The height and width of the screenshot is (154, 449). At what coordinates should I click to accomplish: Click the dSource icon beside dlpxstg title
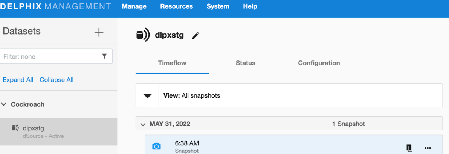[x=143, y=35]
